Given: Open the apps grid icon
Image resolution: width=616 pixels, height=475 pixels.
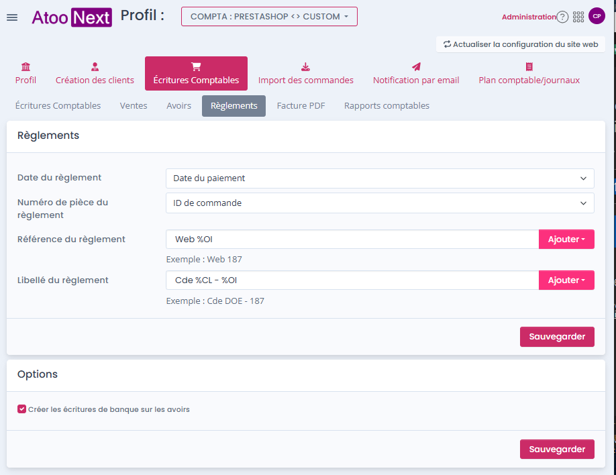Looking at the screenshot, I should click(x=578, y=17).
